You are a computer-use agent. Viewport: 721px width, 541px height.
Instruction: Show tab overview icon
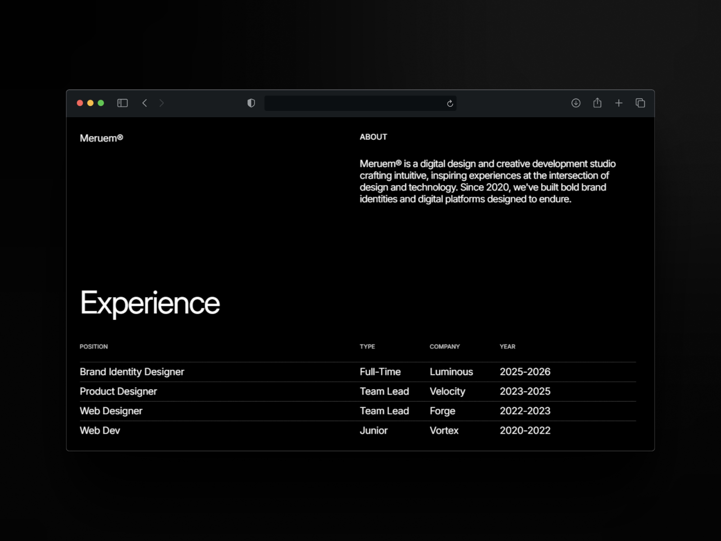point(640,103)
